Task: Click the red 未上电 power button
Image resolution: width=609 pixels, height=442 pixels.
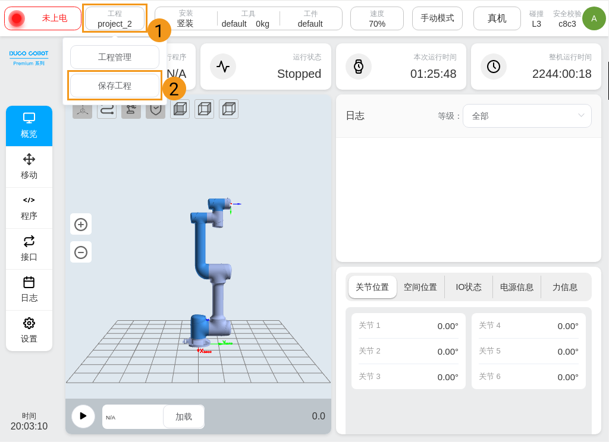Action: (43, 18)
